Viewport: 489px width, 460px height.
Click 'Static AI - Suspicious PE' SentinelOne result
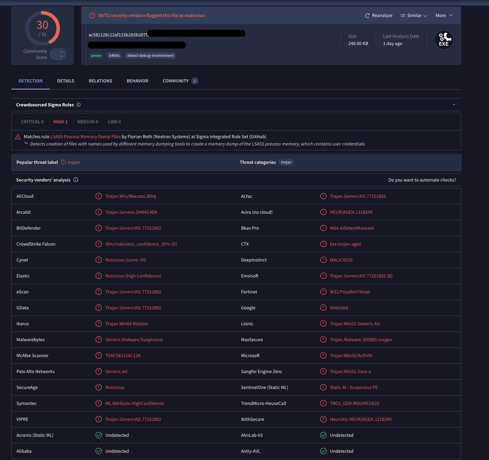click(354, 388)
